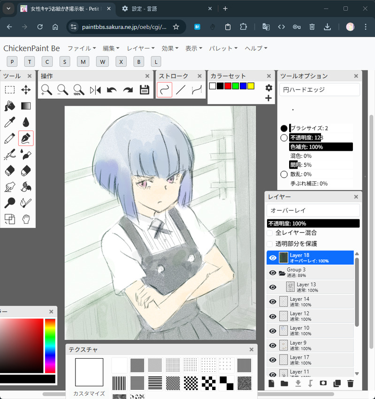
Task: Open the オーバーレイ blend mode dropdown
Action: pos(313,210)
